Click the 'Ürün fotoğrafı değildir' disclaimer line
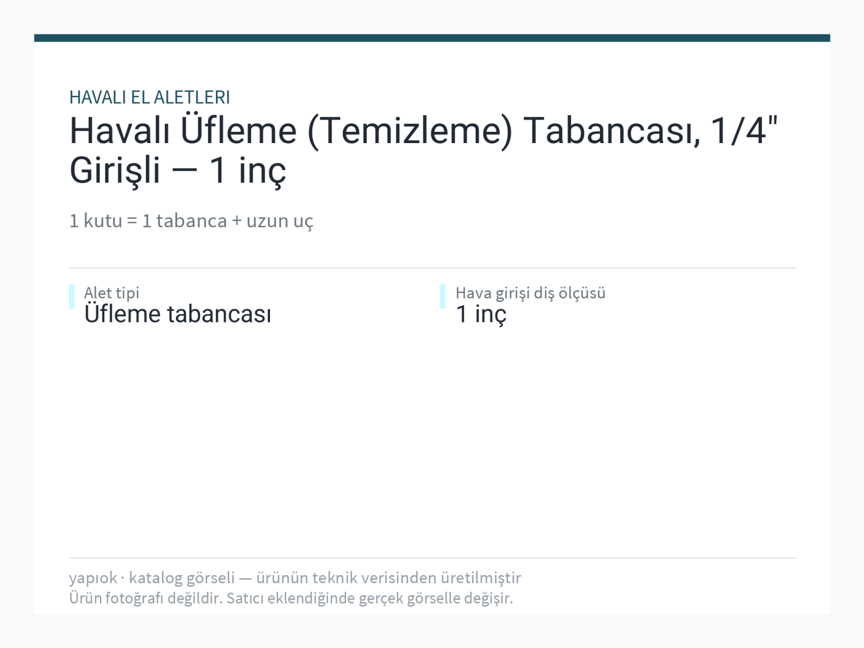The image size is (864, 648). pos(291,598)
